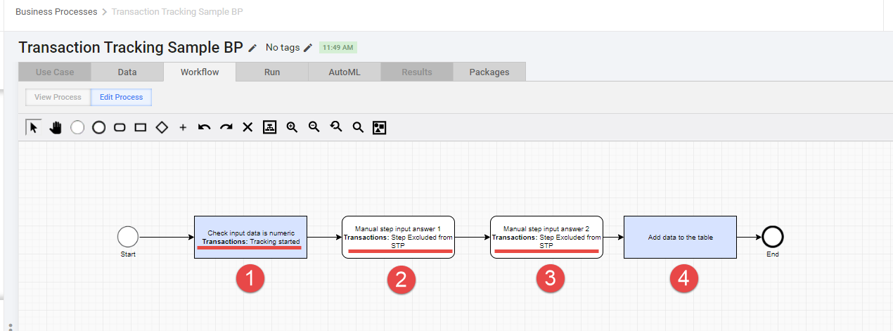Screen dimensions: 893x331
Task: Click Transaction Tracking Sample BP breadcrumb
Action: (x=178, y=12)
